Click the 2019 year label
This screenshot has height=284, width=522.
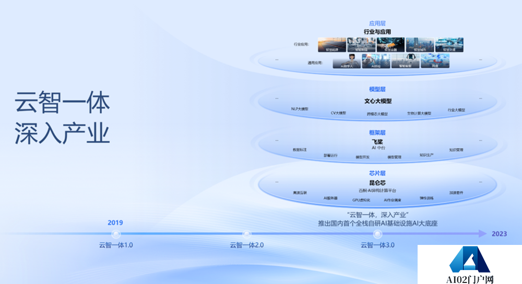point(115,223)
